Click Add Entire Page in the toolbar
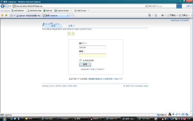Viewport: 193px width, 121px height. [x=34, y=11]
